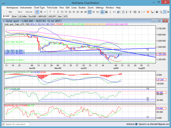The image size is (171, 128).
Task: Open the Edit menu
Action: [68, 8]
